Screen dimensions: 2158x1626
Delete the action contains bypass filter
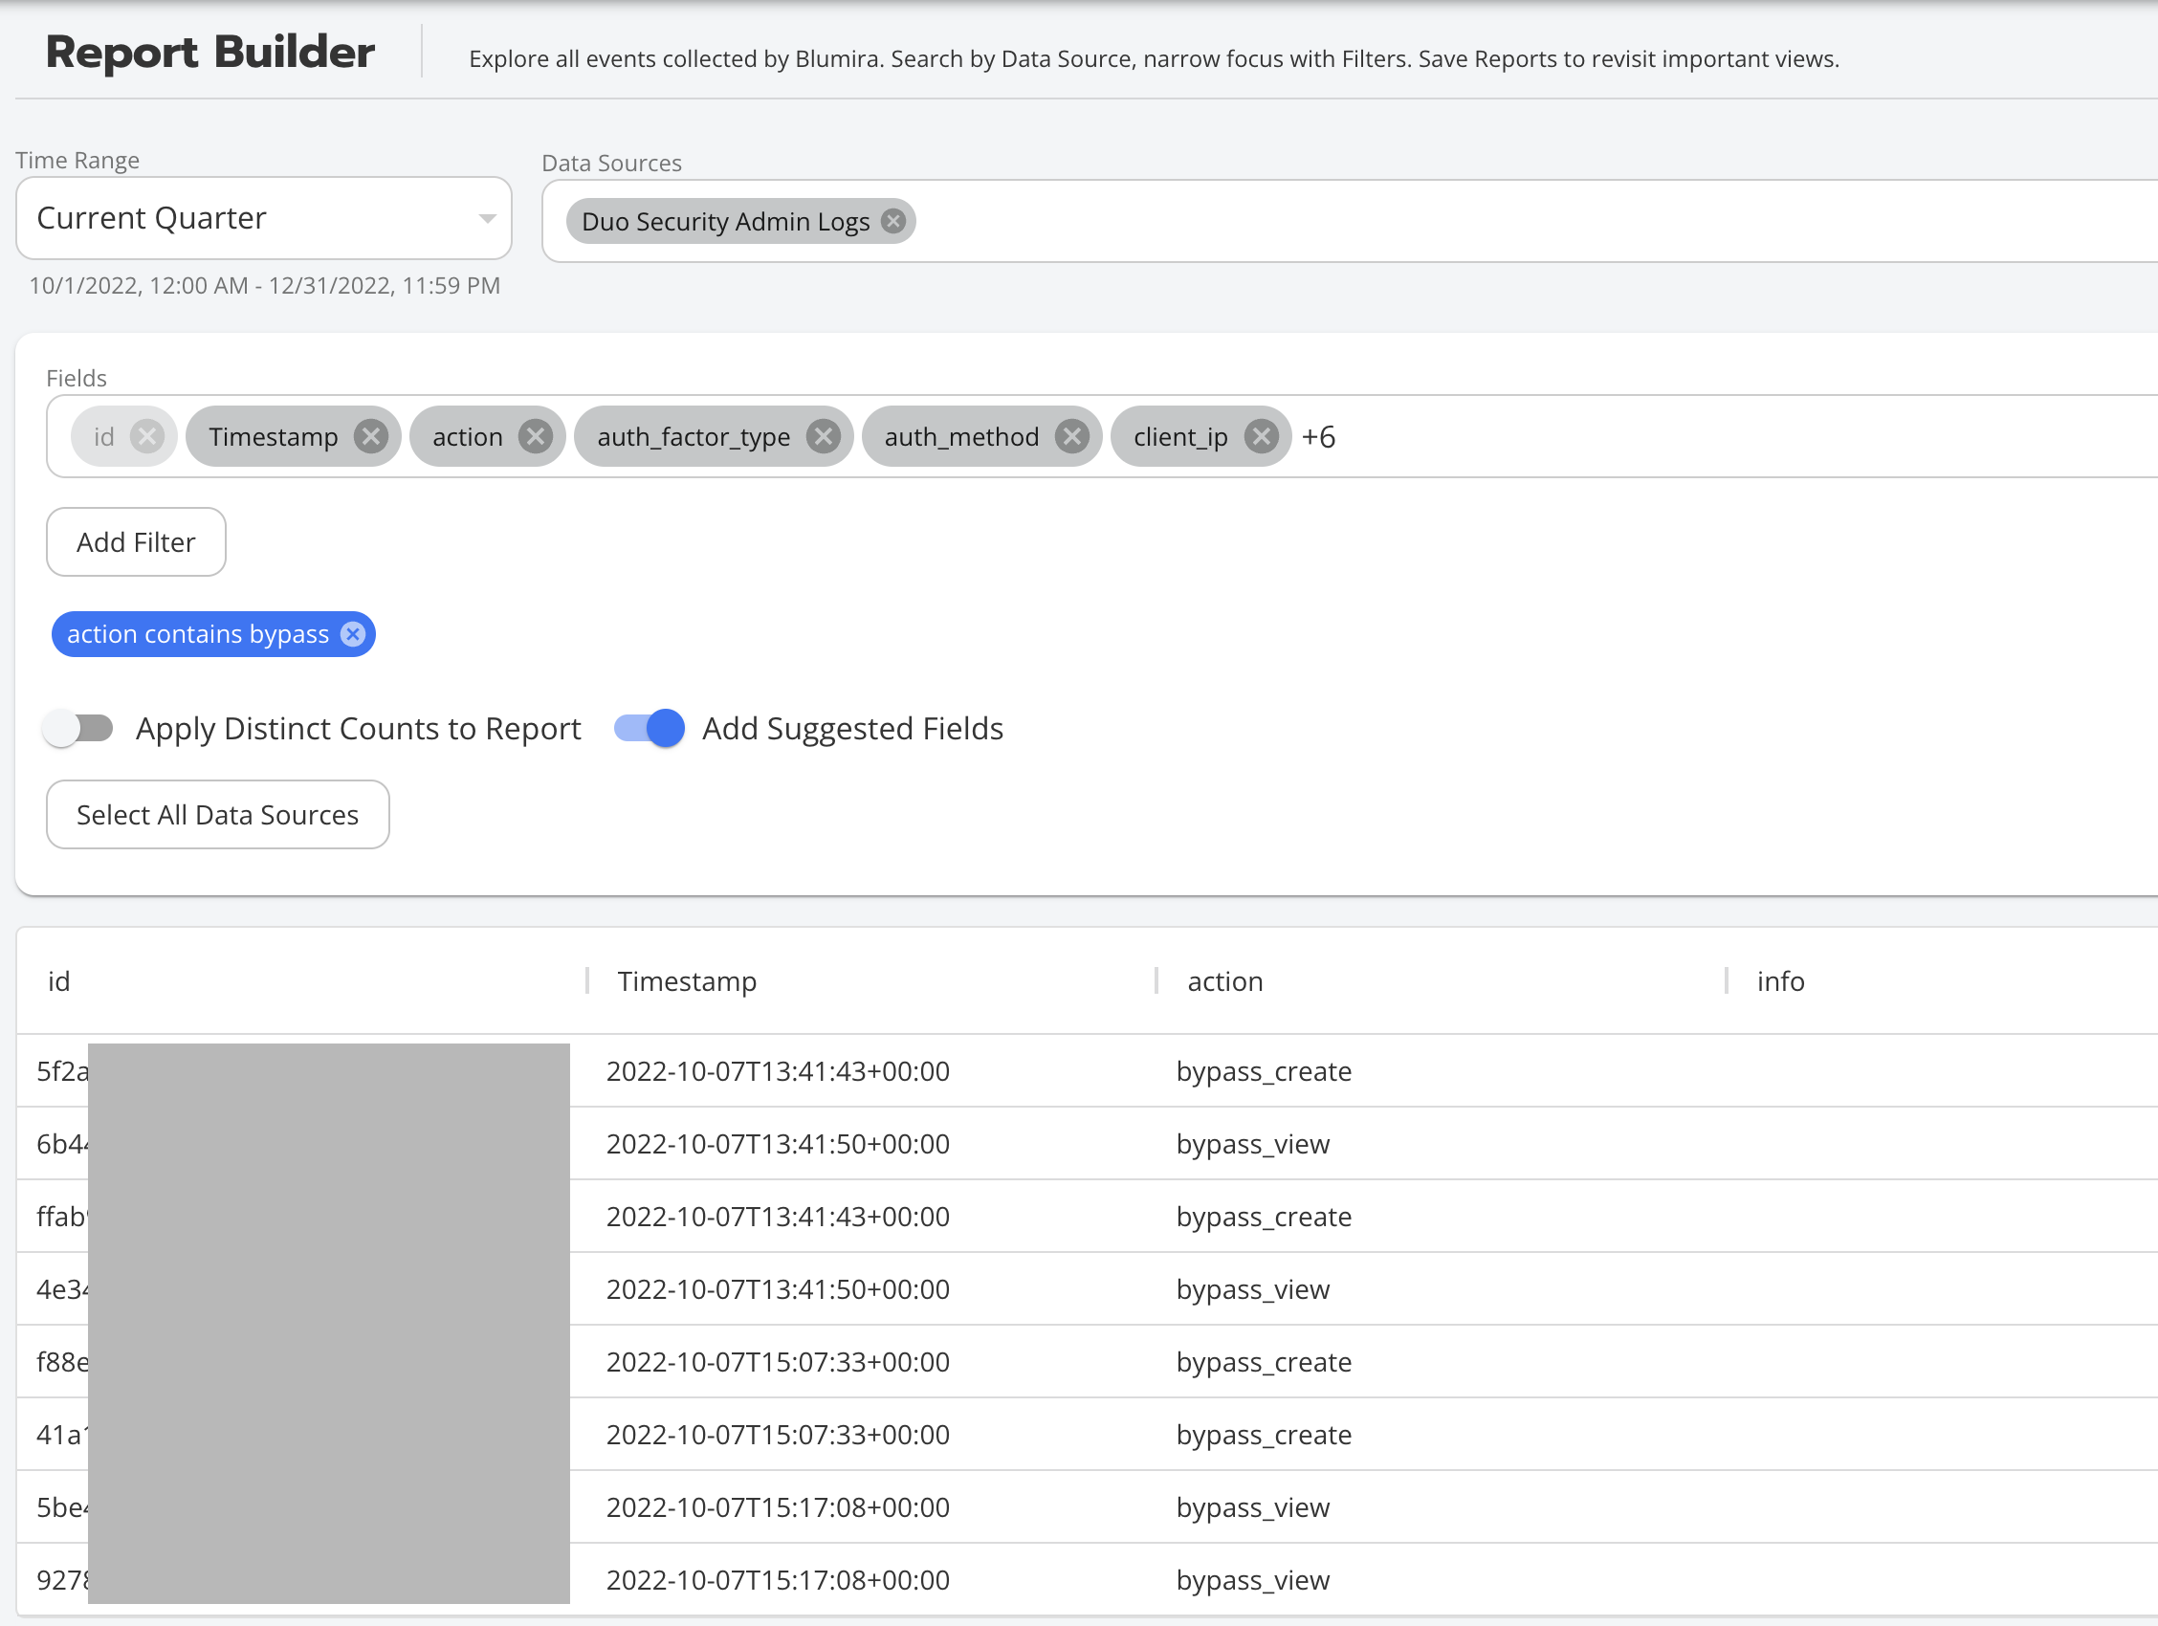[x=353, y=634]
